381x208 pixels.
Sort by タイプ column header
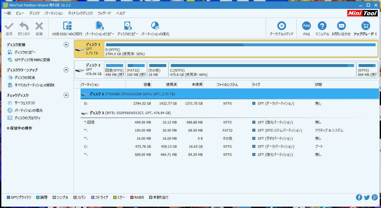(283, 85)
